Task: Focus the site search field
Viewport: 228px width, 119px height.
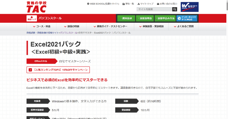Action: click(154, 9)
